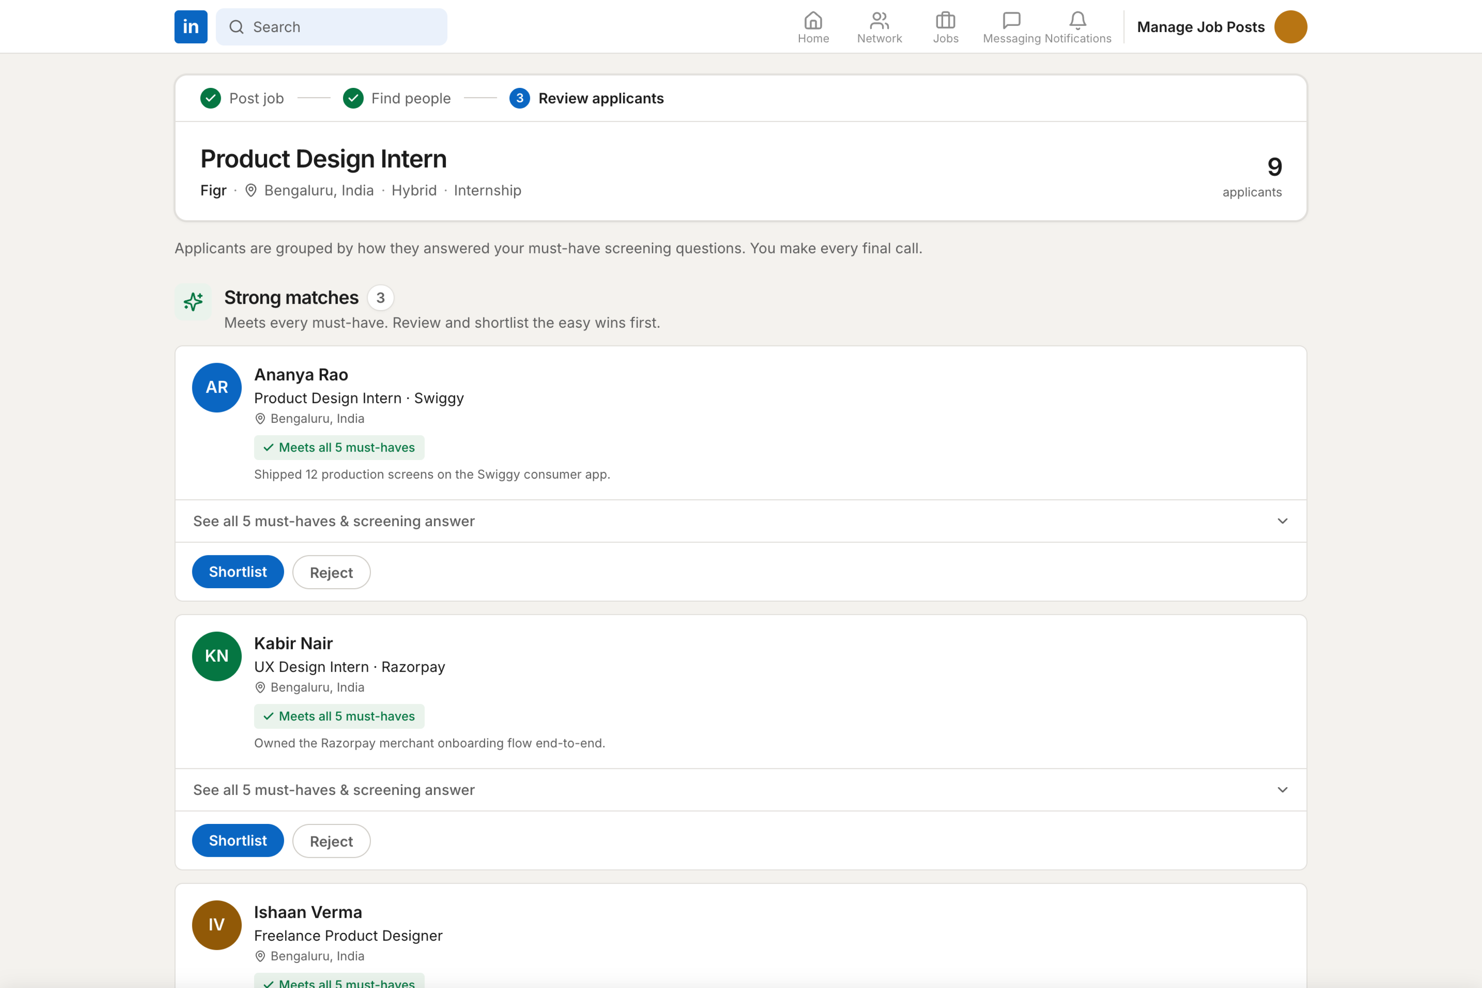Open the Messaging chat icon
Screen dimensions: 1482x988
[1011, 21]
